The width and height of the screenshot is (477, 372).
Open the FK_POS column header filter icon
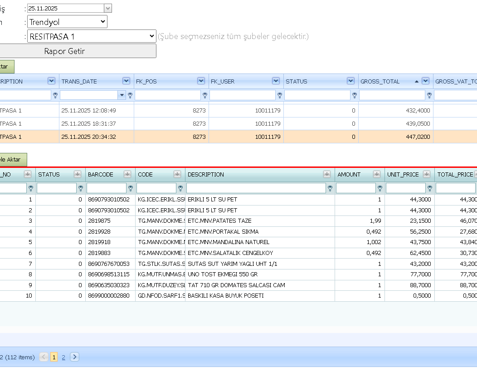[201, 81]
